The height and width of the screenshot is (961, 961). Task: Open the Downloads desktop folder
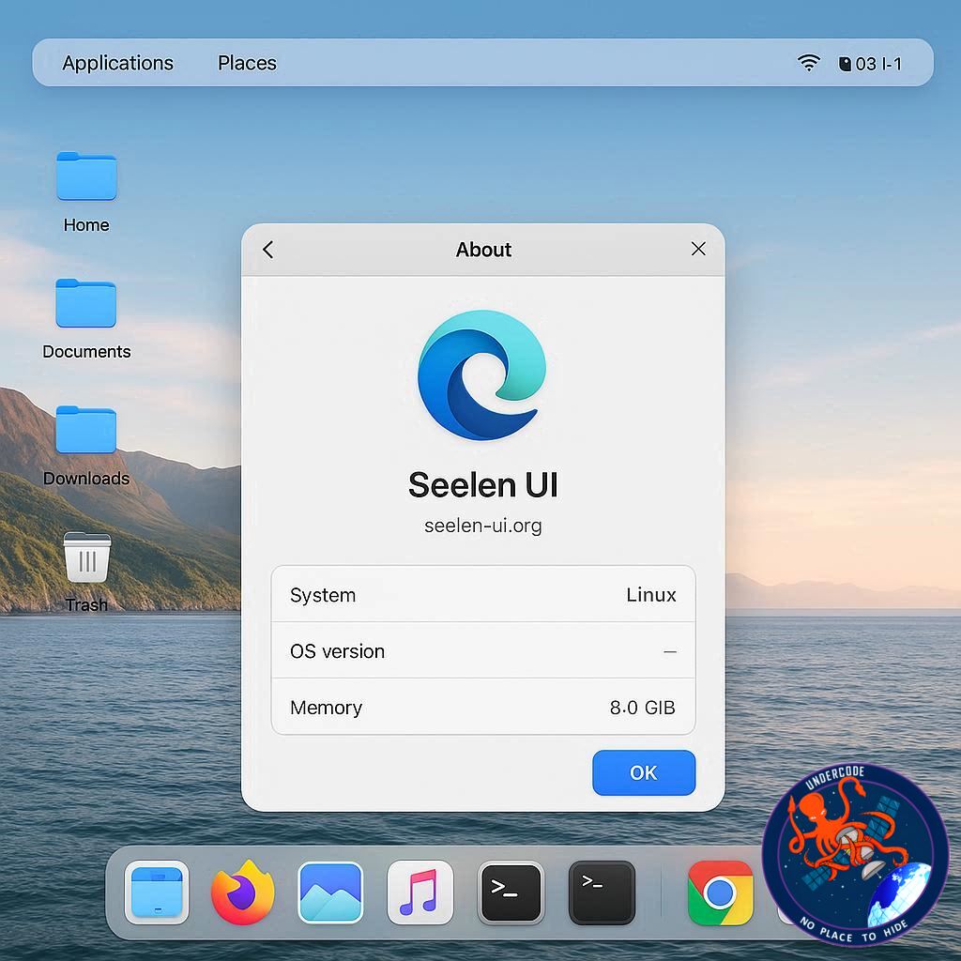pyautogui.click(x=85, y=430)
